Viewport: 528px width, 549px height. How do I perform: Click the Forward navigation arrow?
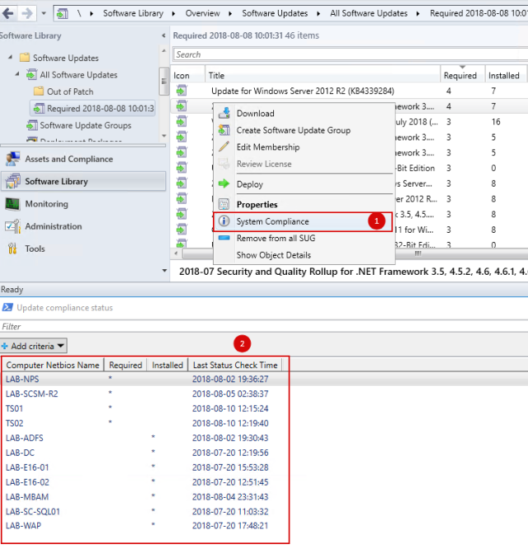(x=27, y=13)
